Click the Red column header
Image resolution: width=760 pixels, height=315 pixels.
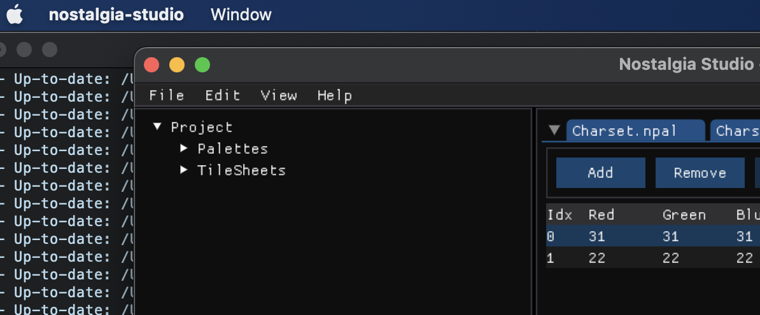pyautogui.click(x=601, y=215)
